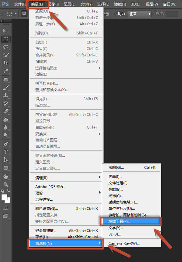Select the Pen tool
Viewport: 182px width, 262px height.
(x=6, y=144)
